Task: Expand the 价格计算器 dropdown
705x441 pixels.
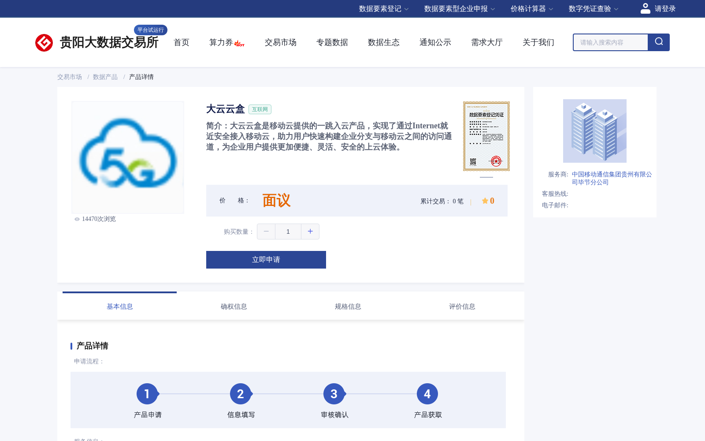Action: (x=532, y=9)
